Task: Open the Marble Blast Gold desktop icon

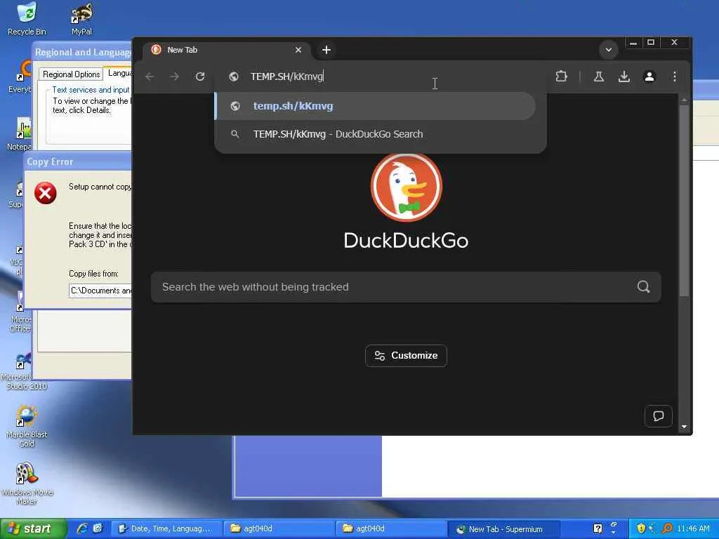Action: [x=26, y=426]
